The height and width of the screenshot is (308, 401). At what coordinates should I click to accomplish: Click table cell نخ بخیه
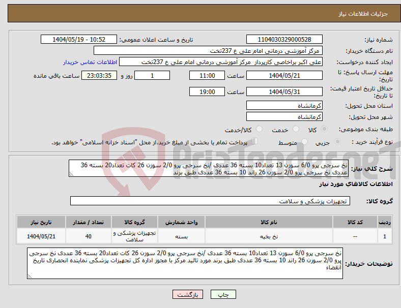269,236
